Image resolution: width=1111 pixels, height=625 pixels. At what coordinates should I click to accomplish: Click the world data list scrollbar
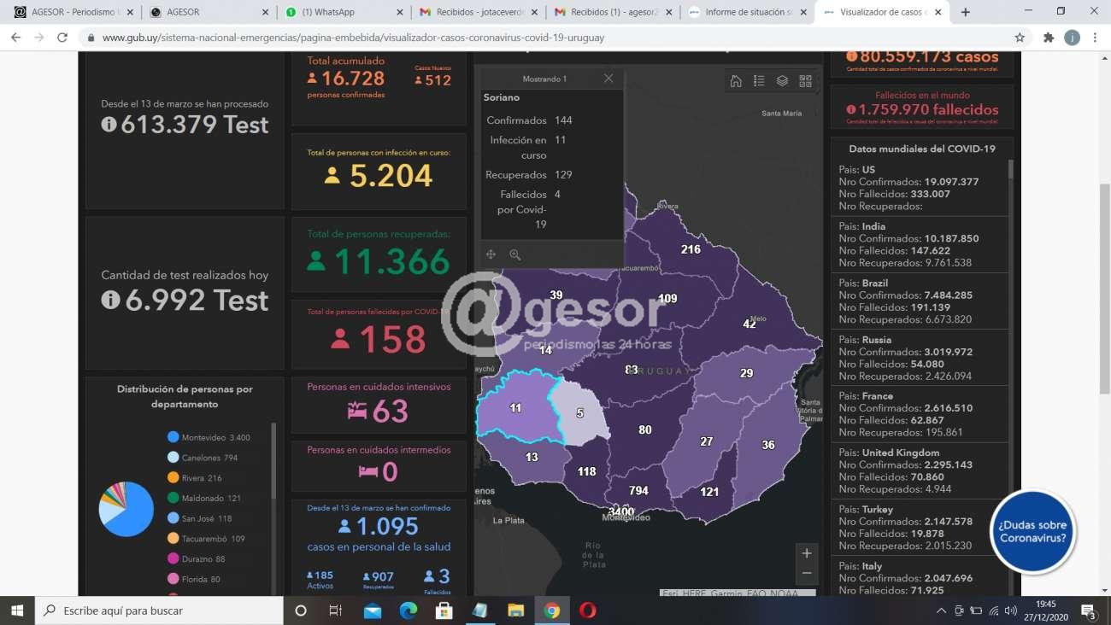pos(1011,169)
